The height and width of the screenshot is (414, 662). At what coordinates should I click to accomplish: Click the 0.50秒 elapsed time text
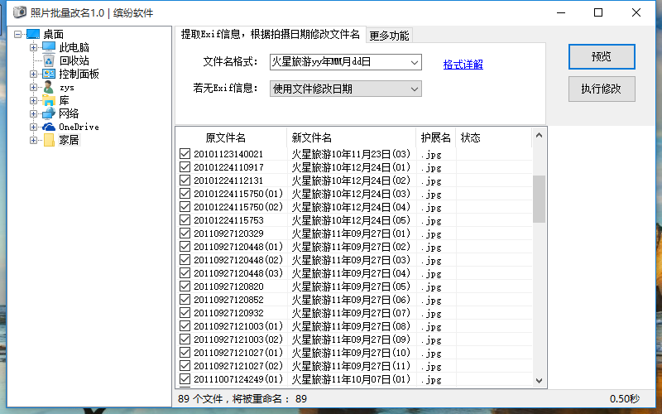tap(625, 399)
